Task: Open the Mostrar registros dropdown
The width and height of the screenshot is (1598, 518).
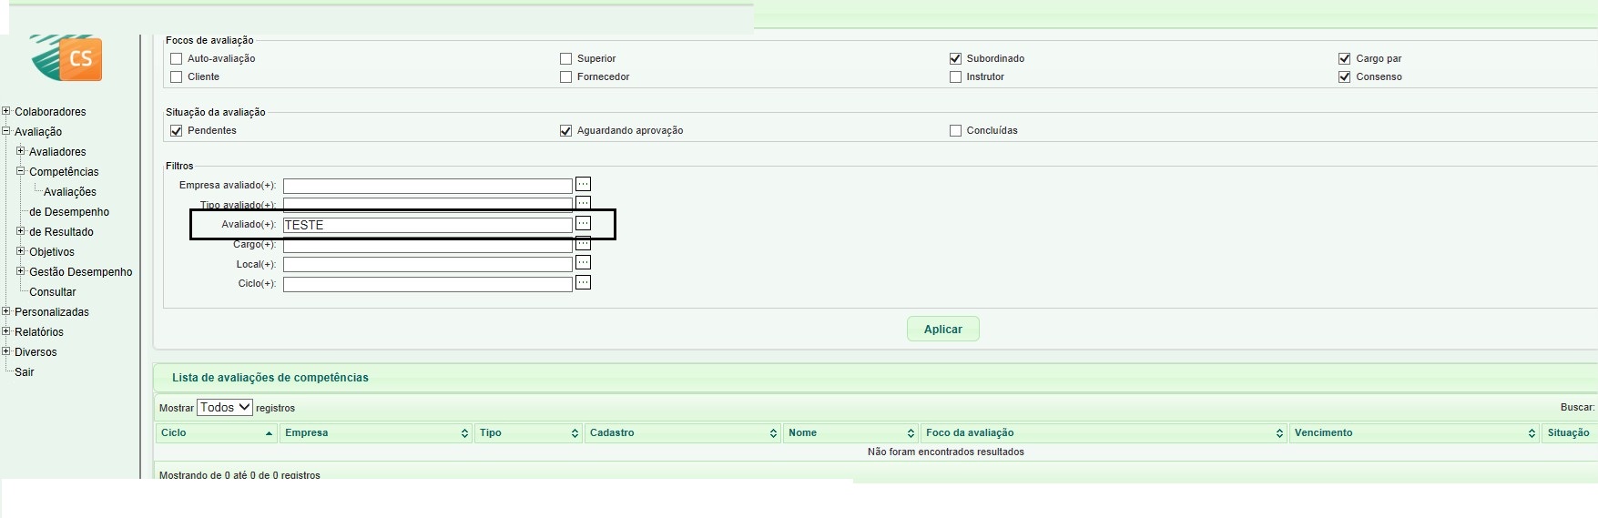Action: point(225,408)
